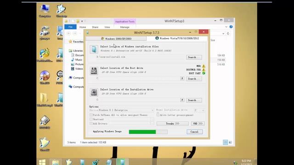Click the BOOTMGR PBR warning status icon

(x=204, y=70)
